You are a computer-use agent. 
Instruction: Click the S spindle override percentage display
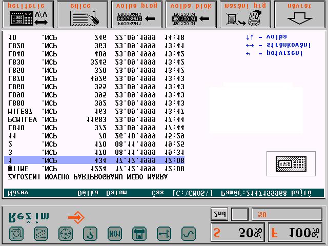click(x=238, y=232)
